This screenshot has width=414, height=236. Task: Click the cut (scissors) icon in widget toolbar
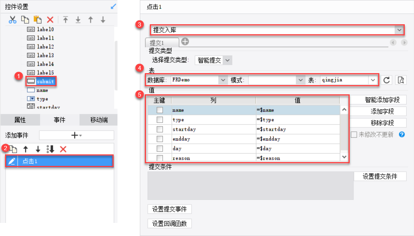(x=12, y=20)
